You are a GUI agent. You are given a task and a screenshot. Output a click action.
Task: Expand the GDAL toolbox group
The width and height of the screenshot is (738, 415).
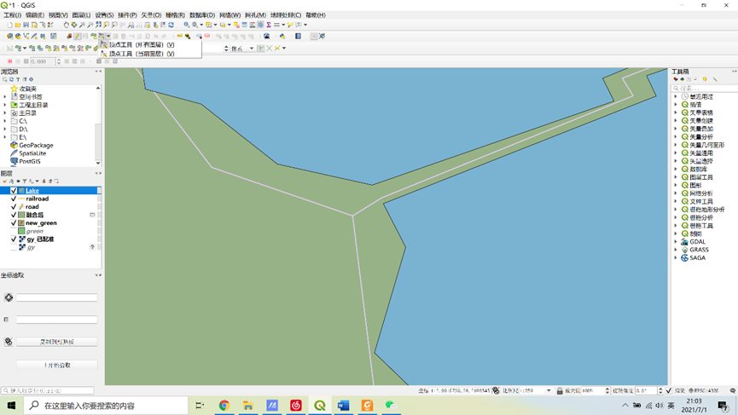point(676,241)
